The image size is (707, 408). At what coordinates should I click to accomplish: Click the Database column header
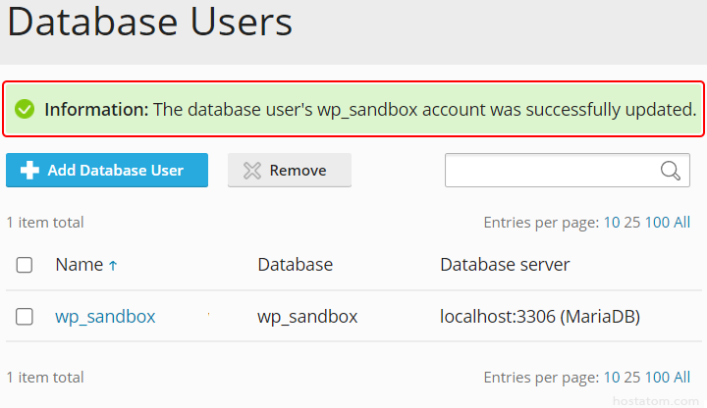(295, 265)
